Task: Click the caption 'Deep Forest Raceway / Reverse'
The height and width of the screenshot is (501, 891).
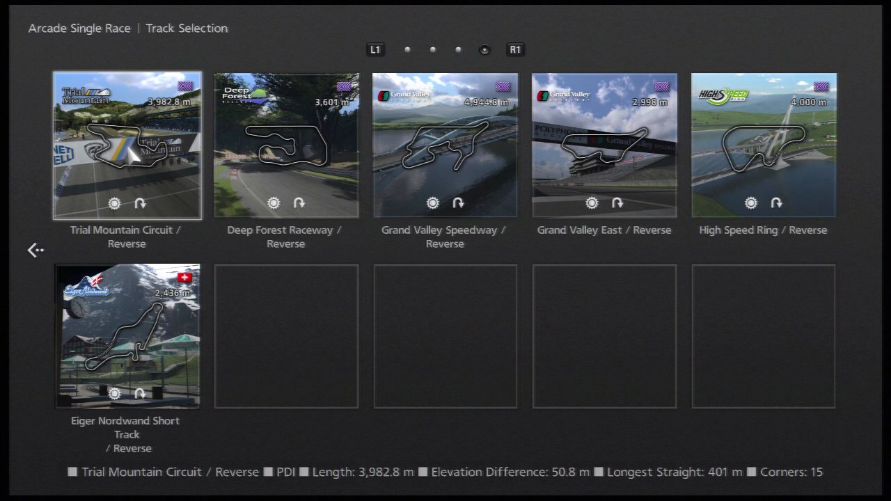Action: [x=285, y=237]
